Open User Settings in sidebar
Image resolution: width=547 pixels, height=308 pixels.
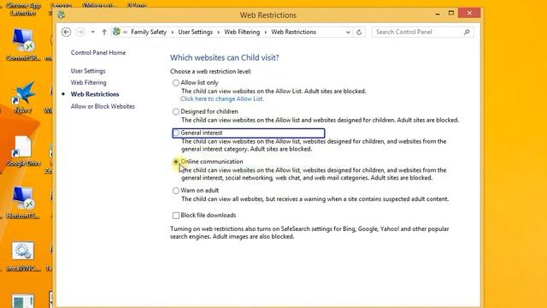pos(88,71)
